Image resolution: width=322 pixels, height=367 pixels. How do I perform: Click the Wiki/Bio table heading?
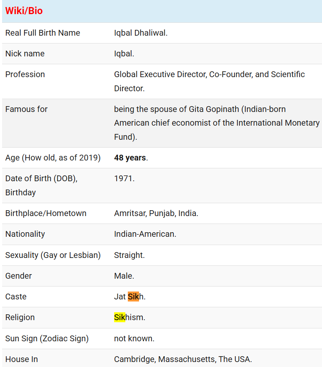[24, 11]
